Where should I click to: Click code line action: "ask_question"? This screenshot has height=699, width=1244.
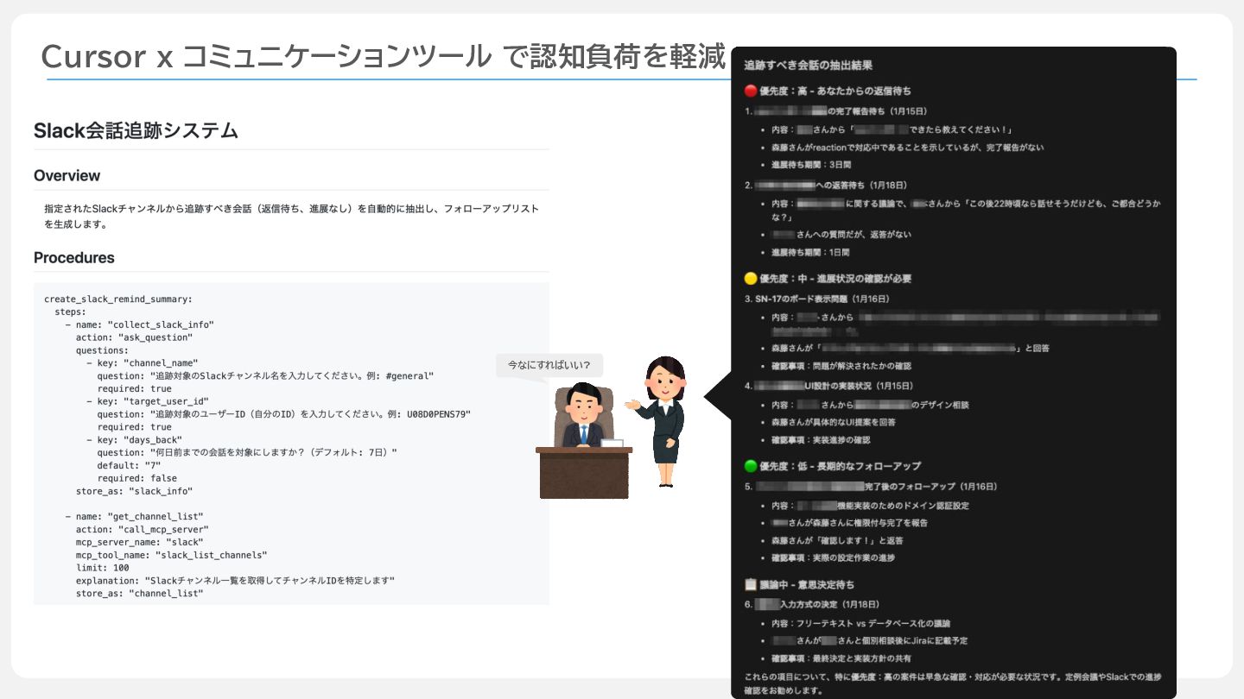coord(134,337)
